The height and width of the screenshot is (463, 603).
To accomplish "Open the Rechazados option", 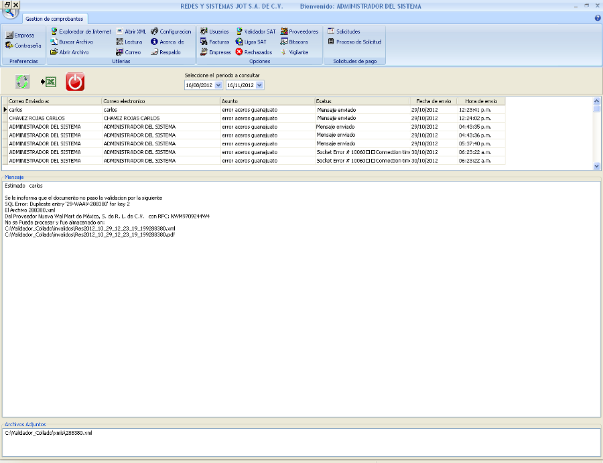I will pos(253,52).
